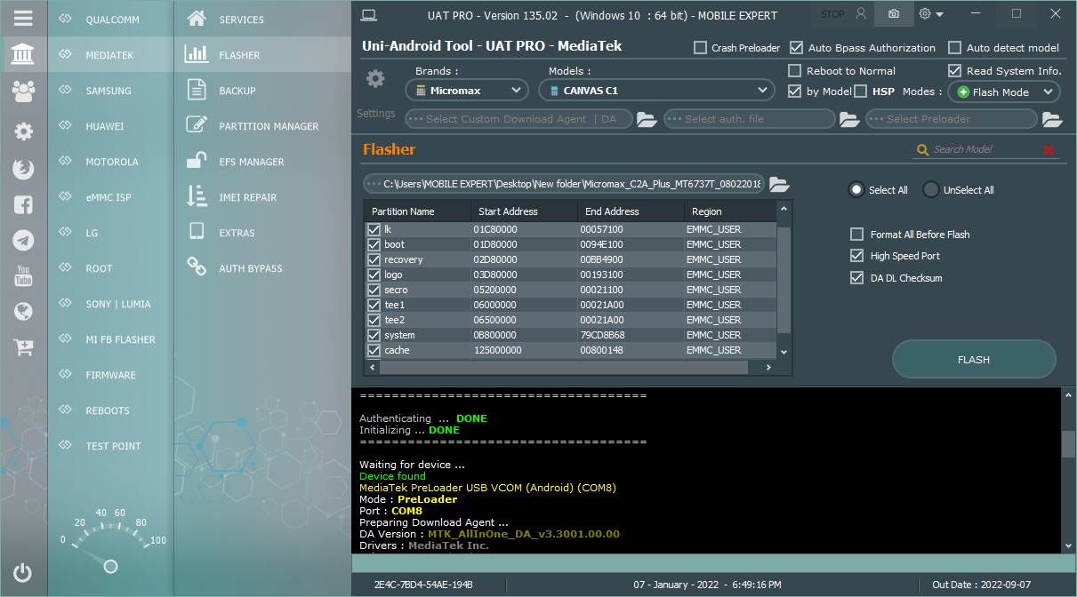The height and width of the screenshot is (597, 1077).
Task: Browse firmware path folder icon
Action: coord(779,184)
